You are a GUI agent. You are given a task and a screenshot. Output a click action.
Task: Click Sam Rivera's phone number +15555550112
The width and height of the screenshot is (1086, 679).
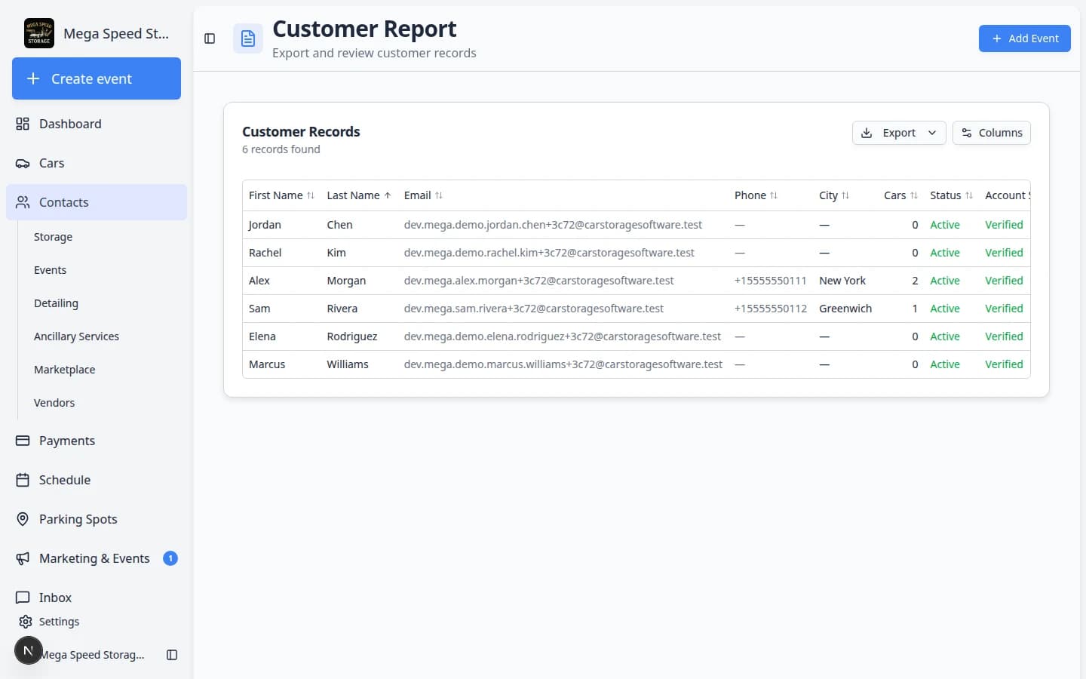pos(770,309)
